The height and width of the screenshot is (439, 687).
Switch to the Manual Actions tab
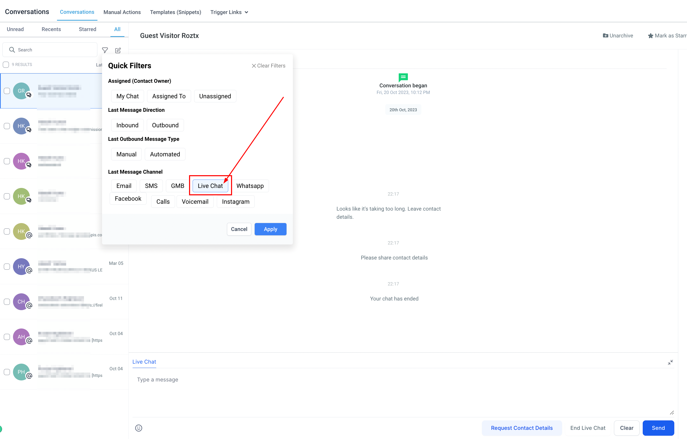[x=122, y=12]
